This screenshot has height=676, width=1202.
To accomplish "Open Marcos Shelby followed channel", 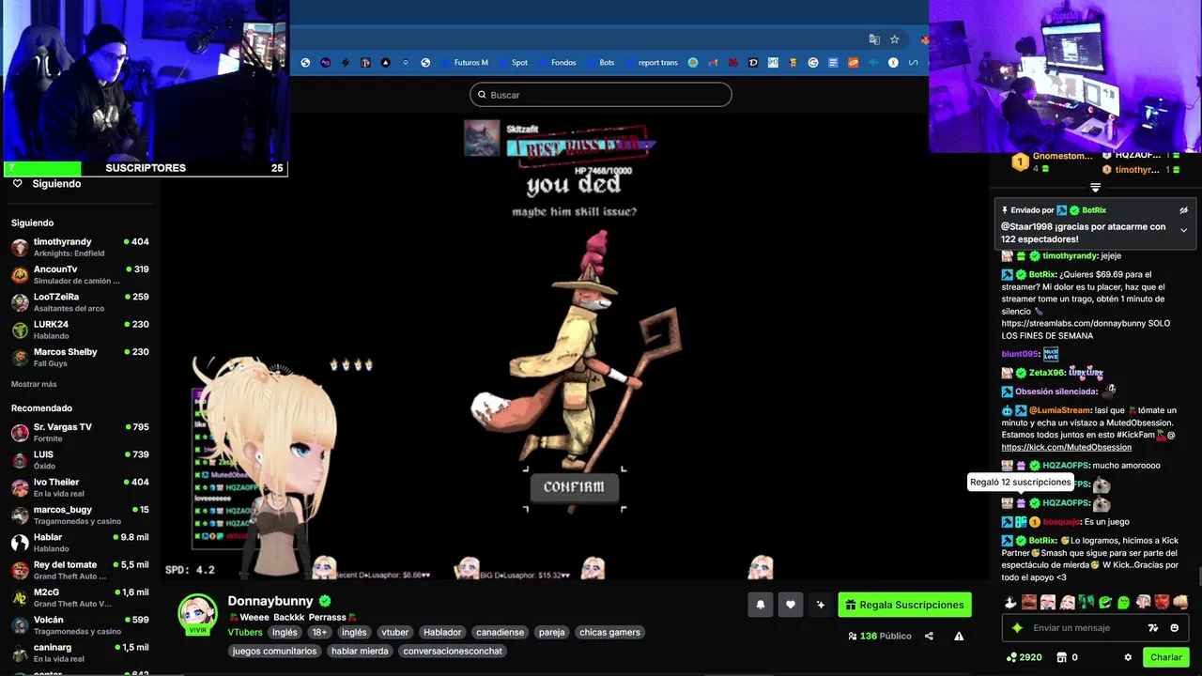I will pos(80,357).
